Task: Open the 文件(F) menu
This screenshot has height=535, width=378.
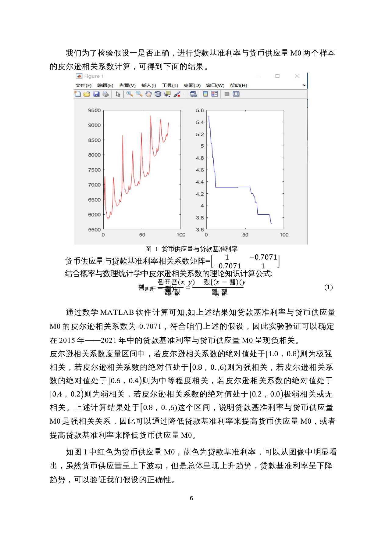Action: tap(83, 85)
